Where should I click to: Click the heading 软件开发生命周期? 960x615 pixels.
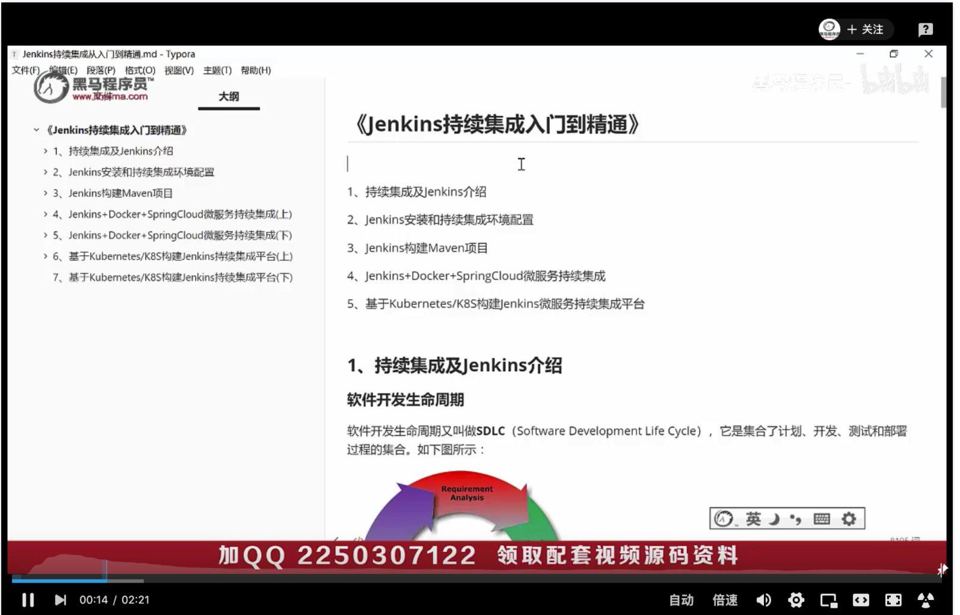pyautogui.click(x=405, y=400)
